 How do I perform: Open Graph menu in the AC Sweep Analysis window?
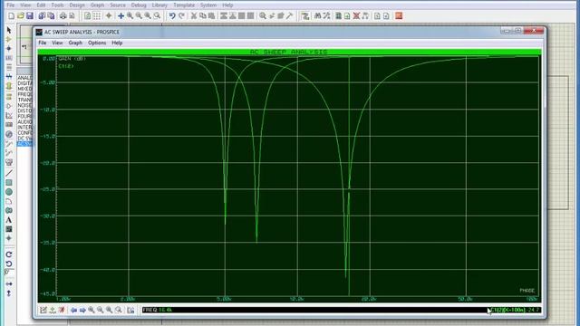click(x=75, y=43)
